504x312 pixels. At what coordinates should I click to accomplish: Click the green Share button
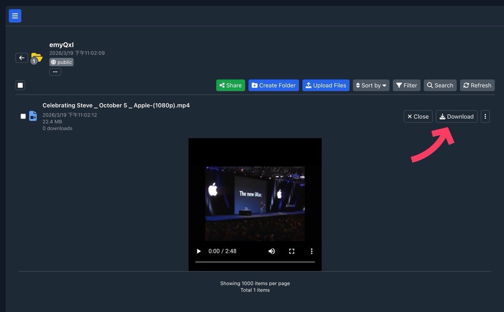(230, 85)
